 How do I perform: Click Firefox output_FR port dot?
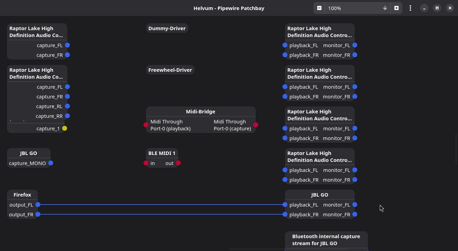point(38,214)
